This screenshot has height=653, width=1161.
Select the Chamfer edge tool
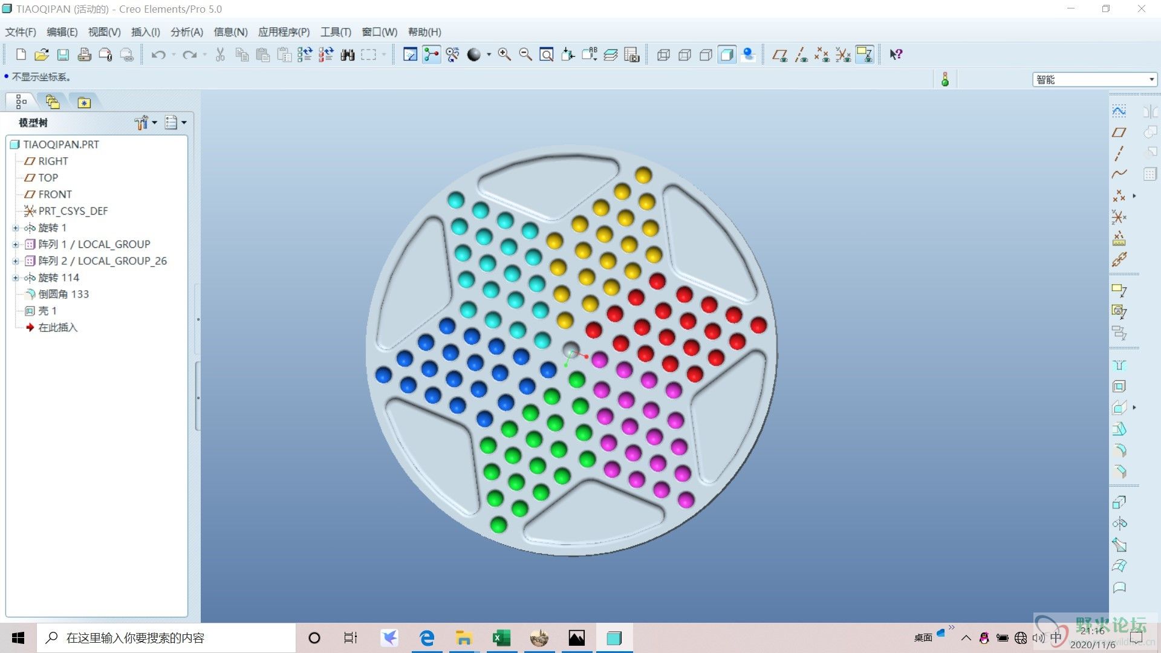pos(1119,471)
